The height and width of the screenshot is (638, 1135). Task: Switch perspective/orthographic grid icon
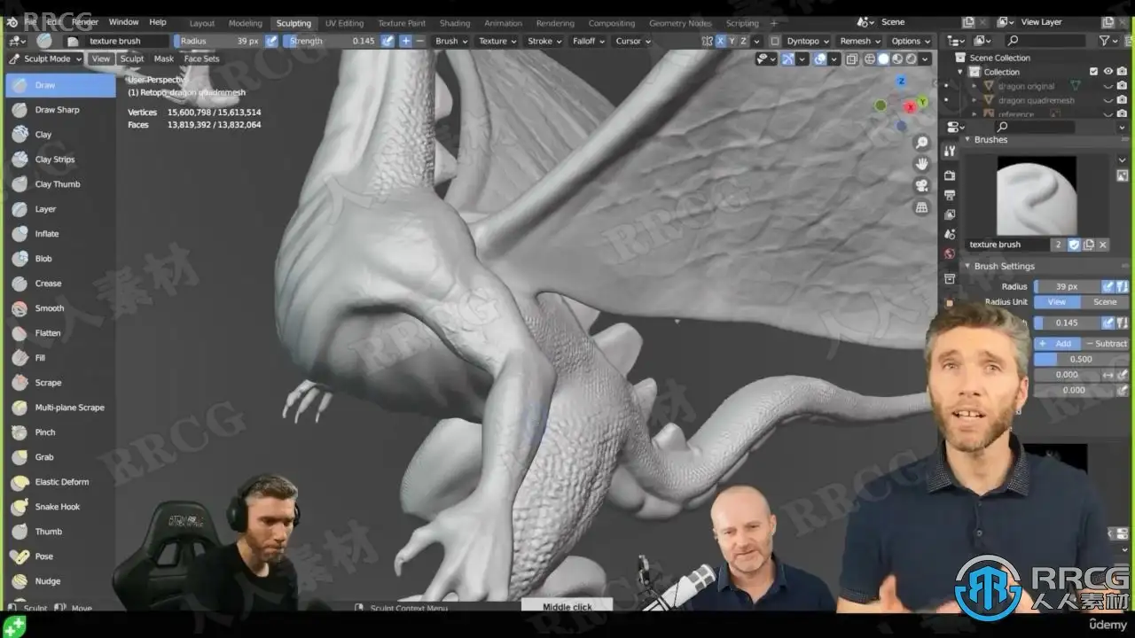click(922, 207)
